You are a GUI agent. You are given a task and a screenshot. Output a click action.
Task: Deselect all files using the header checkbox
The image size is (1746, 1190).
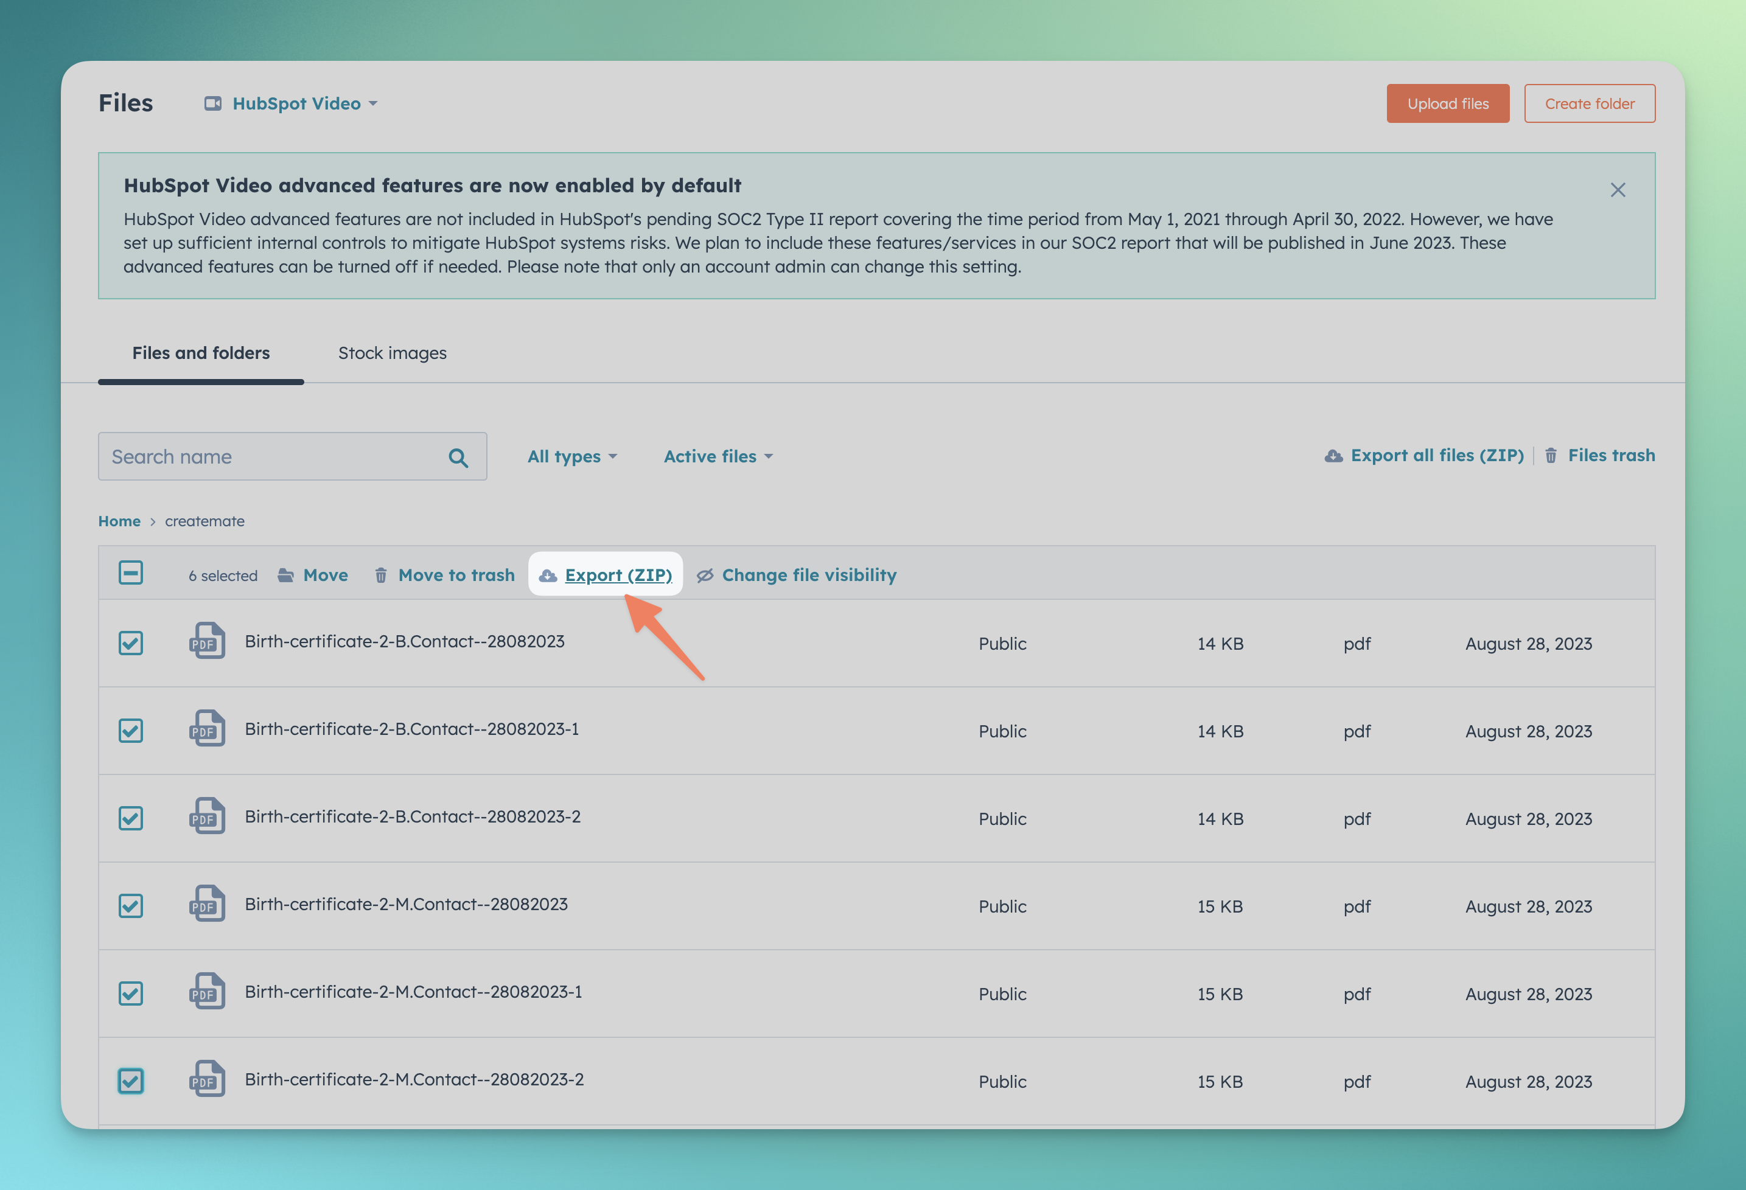(131, 572)
